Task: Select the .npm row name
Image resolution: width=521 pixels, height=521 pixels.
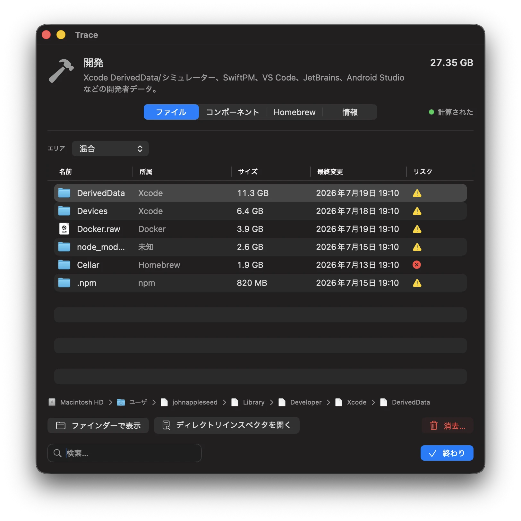Action: [x=87, y=283]
